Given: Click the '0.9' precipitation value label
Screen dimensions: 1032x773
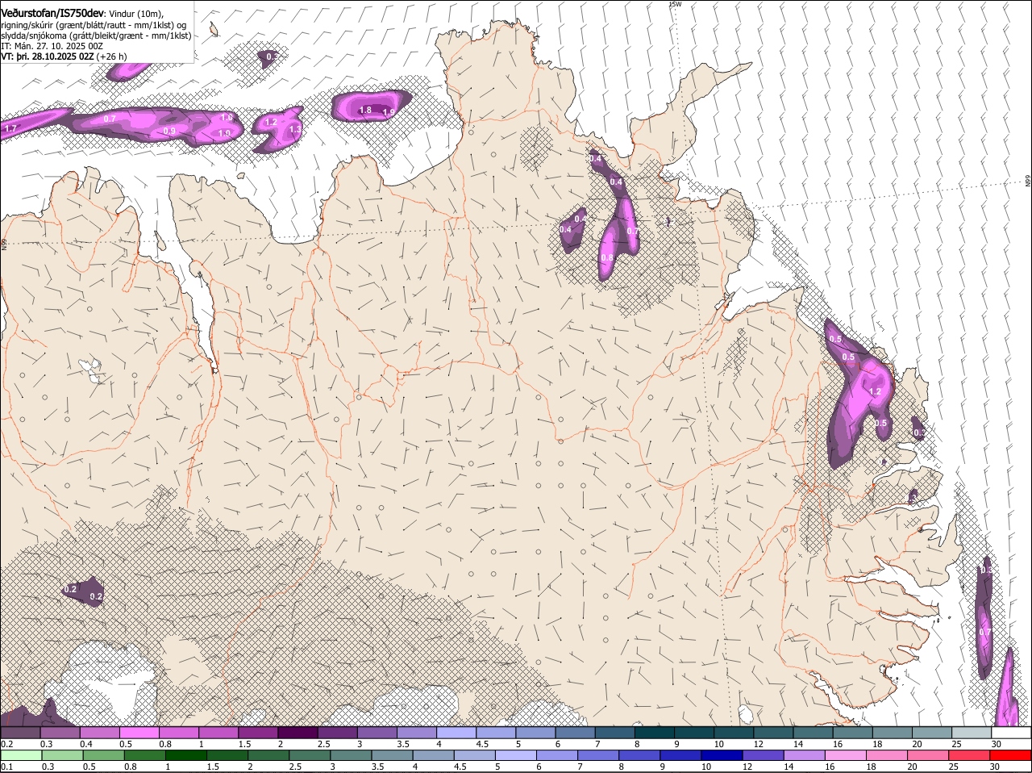Looking at the screenshot, I should (x=169, y=132).
